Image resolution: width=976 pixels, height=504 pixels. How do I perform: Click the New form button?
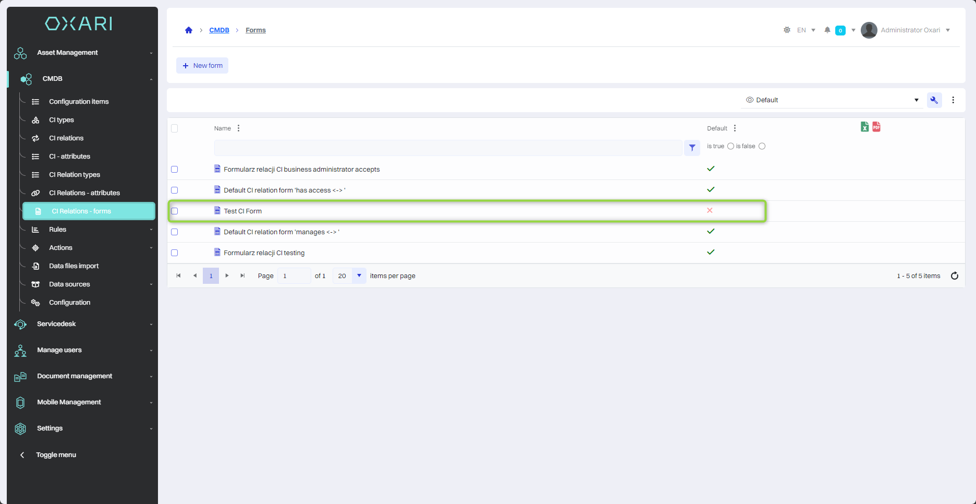click(202, 66)
